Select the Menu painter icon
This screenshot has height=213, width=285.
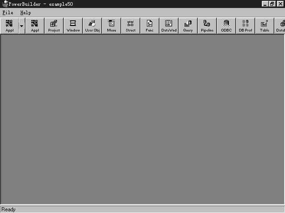[x=111, y=26]
